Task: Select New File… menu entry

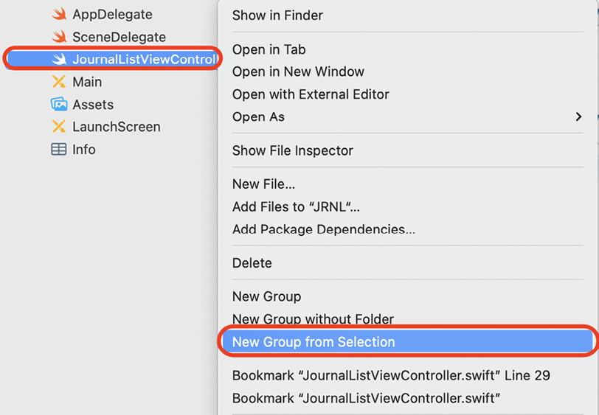Action: click(x=263, y=184)
